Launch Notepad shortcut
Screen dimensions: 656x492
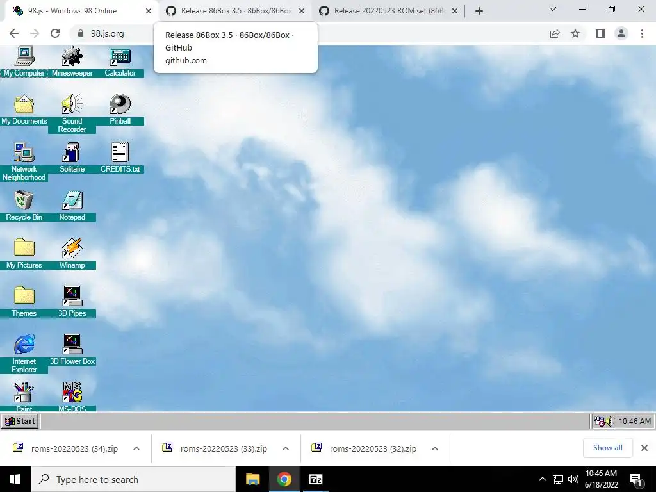(72, 206)
